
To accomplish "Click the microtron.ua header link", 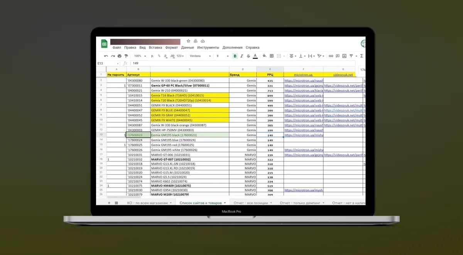I will click(x=303, y=74).
